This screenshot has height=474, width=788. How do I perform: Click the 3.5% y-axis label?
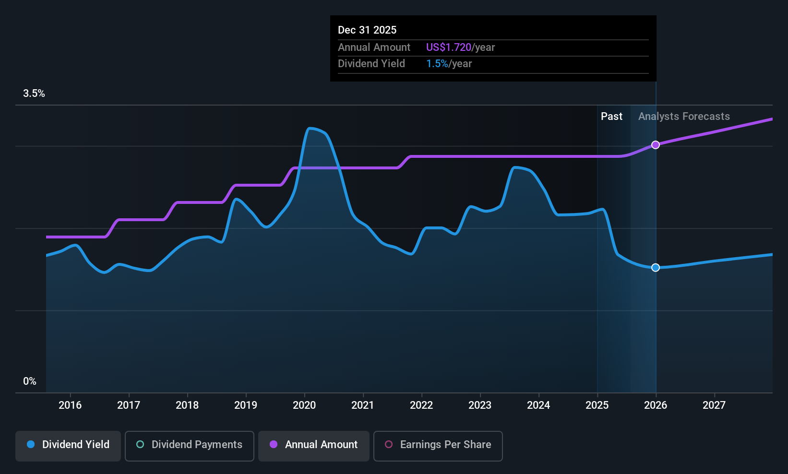pyautogui.click(x=34, y=93)
